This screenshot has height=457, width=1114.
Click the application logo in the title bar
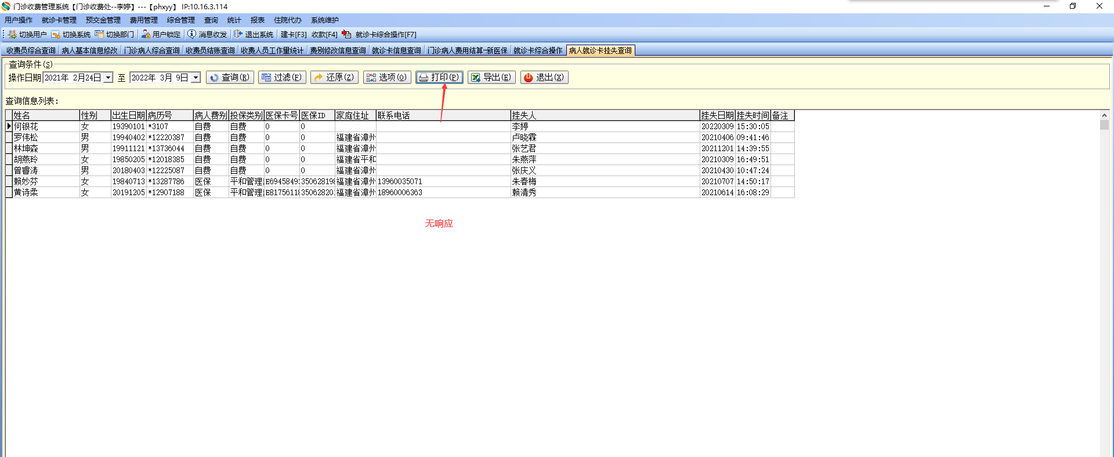click(x=6, y=6)
